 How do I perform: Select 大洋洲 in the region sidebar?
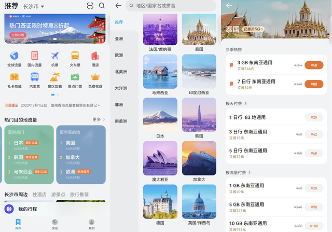121,88
